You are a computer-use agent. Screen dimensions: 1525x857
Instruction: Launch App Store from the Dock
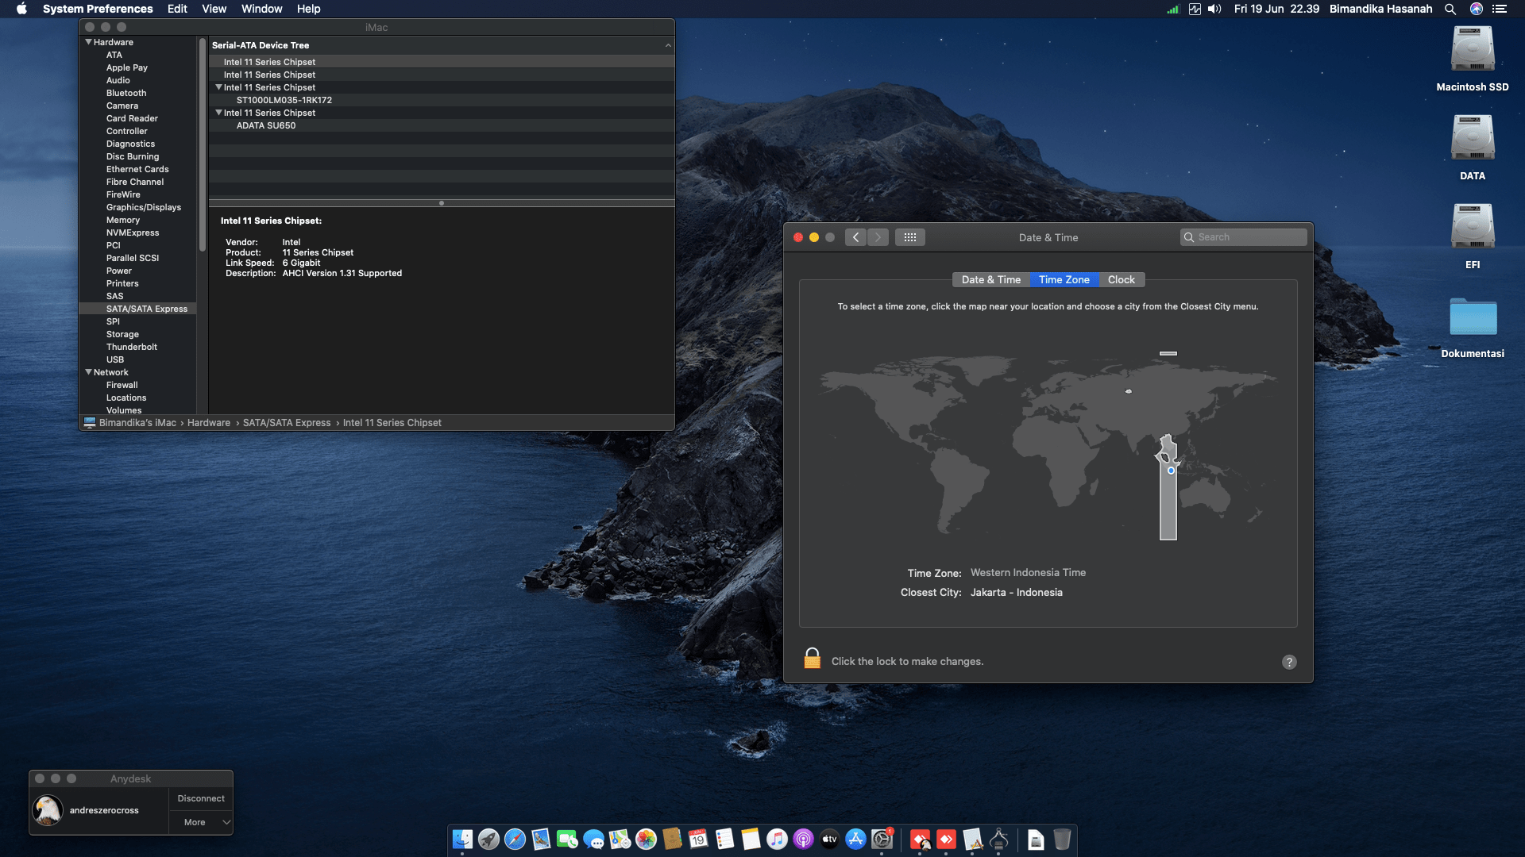click(x=855, y=840)
